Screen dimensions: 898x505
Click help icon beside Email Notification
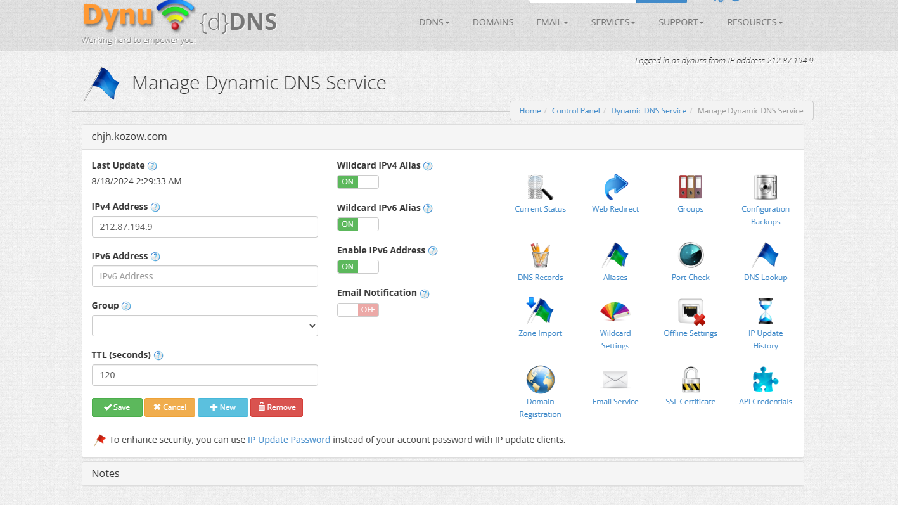tap(425, 293)
